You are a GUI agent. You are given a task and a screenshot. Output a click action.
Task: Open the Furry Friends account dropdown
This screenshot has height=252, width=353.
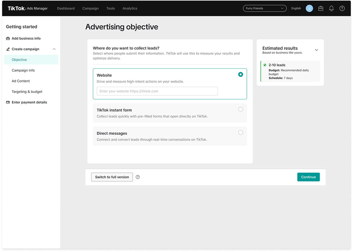click(265, 8)
